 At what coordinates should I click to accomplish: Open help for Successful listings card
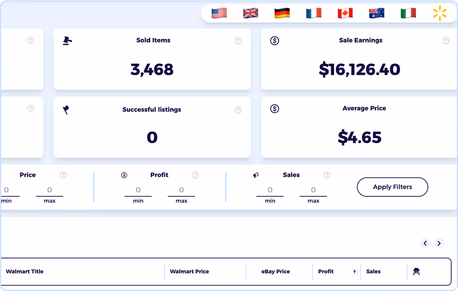click(238, 110)
